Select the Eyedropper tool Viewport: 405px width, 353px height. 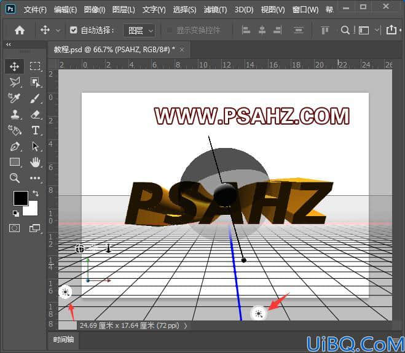(x=15, y=98)
